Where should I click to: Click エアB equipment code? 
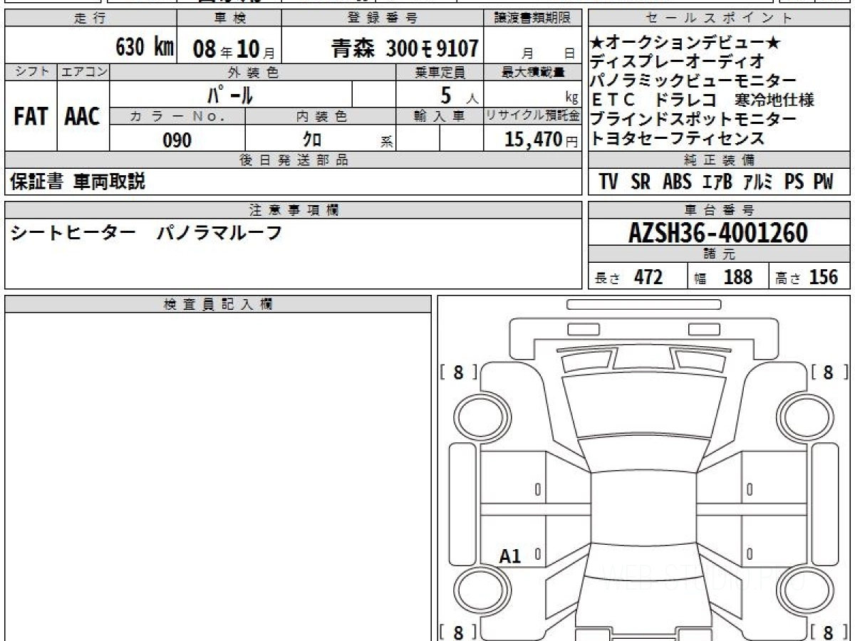click(x=717, y=182)
